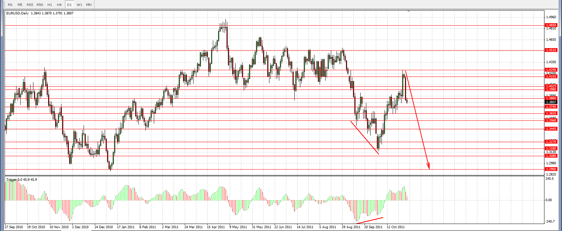Image resolution: width=562 pixels, height=231 pixels.
Task: Click the active D1 daily timeframe button
Action: click(69, 5)
